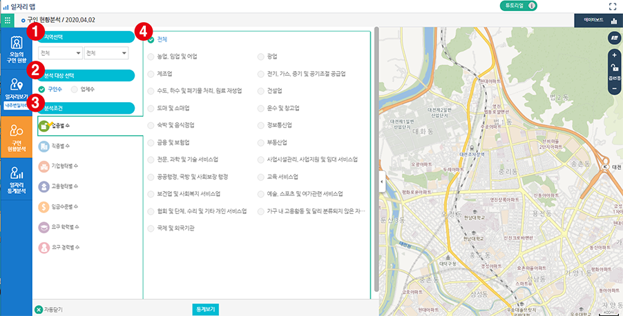Zoom in the map with plus
The width and height of the screenshot is (623, 316).
pyautogui.click(x=615, y=55)
